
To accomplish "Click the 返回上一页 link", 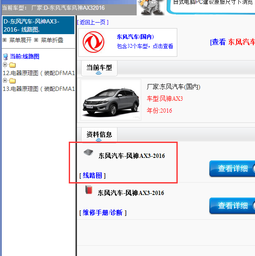I will tap(93, 22).
